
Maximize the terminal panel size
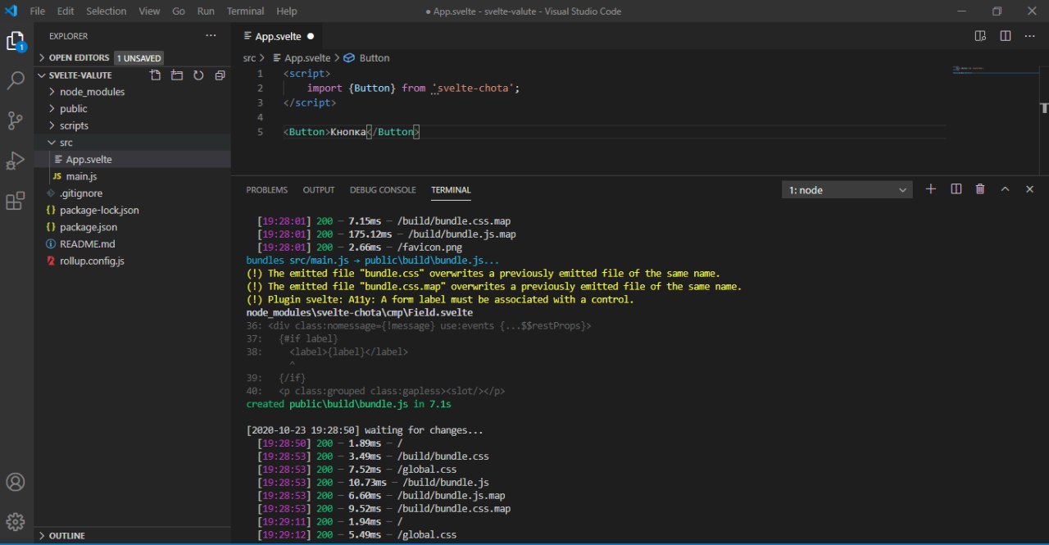coord(1005,189)
